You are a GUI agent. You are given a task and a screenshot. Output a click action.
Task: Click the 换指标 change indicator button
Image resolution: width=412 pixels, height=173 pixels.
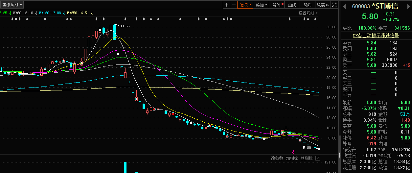point(307,159)
